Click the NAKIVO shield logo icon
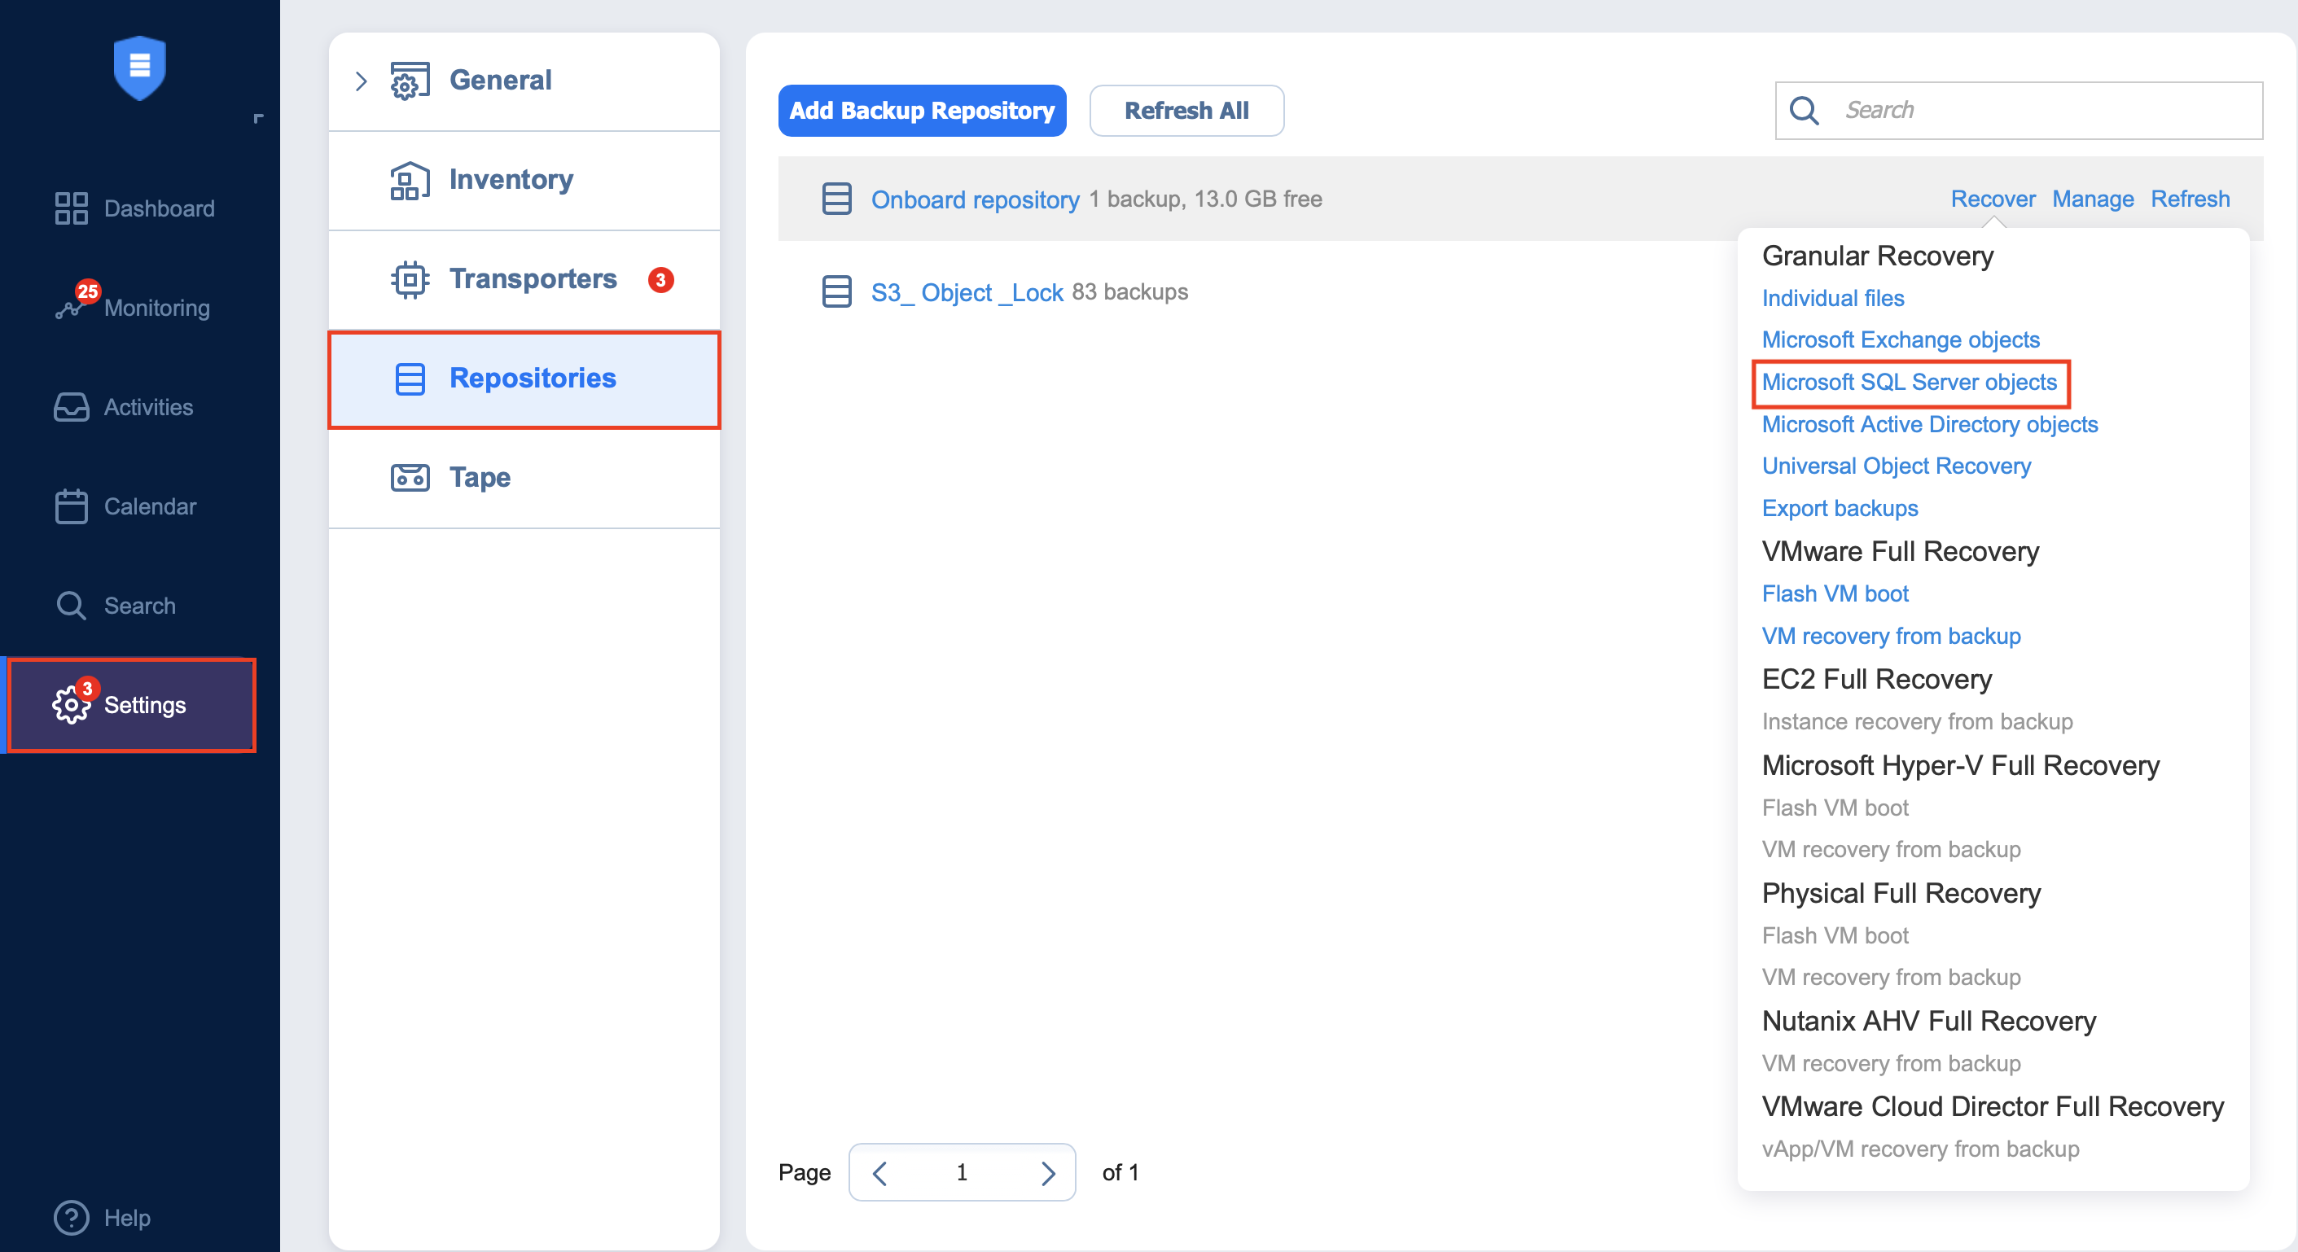 pos(140,68)
